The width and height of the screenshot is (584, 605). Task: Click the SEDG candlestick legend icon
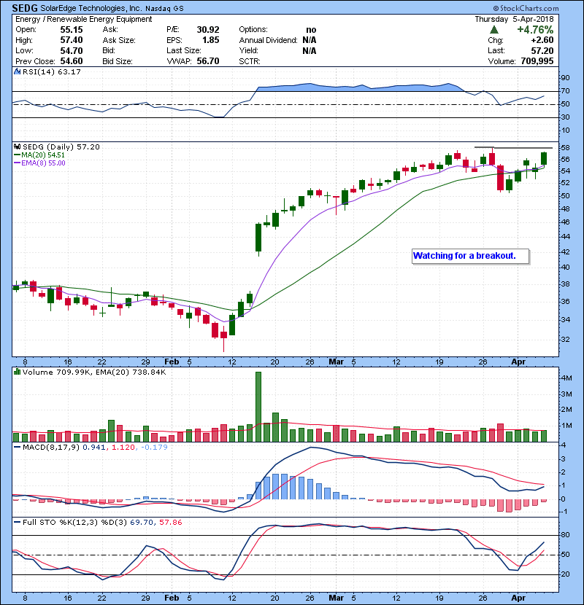click(x=17, y=147)
